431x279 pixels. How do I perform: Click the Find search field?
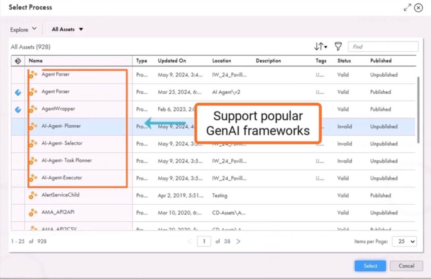pyautogui.click(x=383, y=47)
